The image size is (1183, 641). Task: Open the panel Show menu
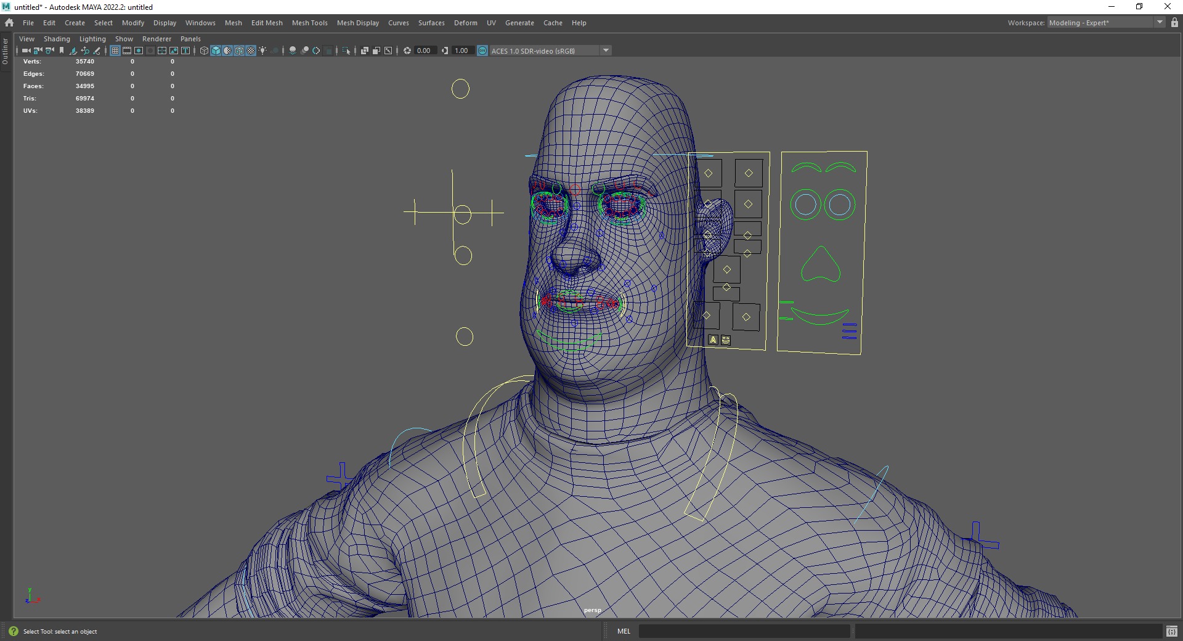pos(124,39)
